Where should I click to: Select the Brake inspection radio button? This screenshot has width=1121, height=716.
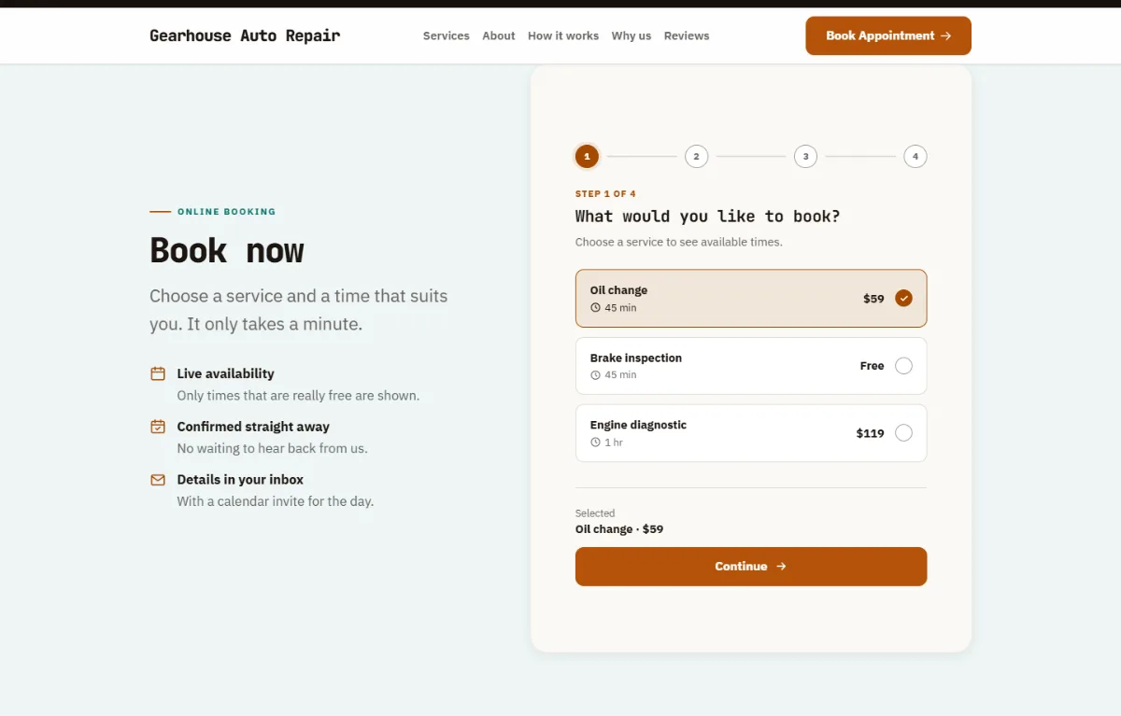pos(903,366)
